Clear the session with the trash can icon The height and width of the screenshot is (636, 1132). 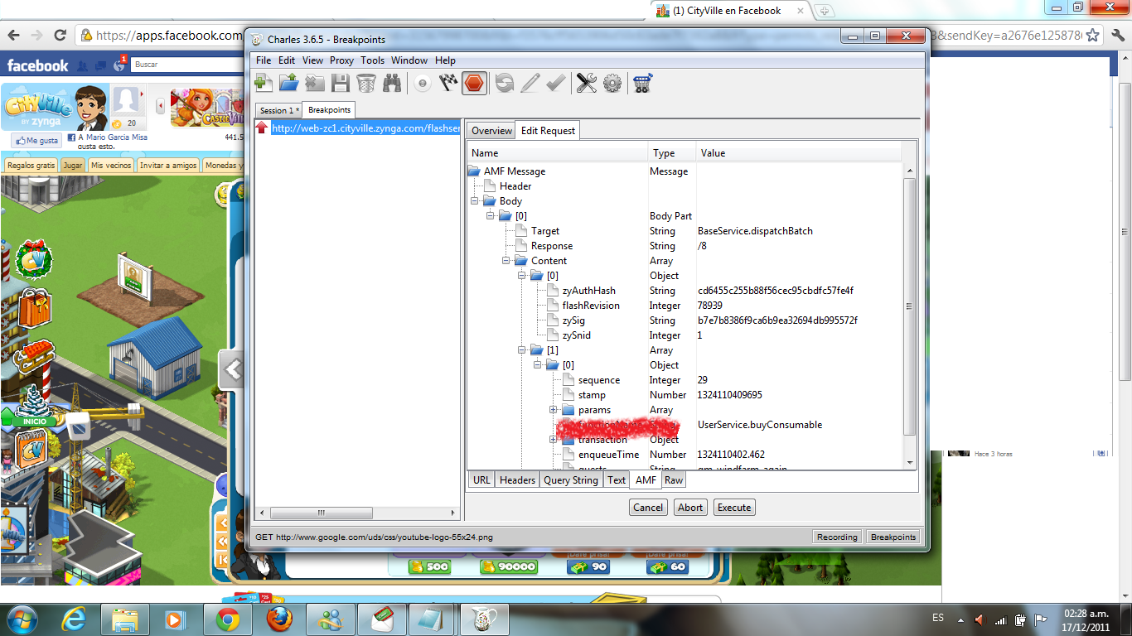pyautogui.click(x=366, y=83)
